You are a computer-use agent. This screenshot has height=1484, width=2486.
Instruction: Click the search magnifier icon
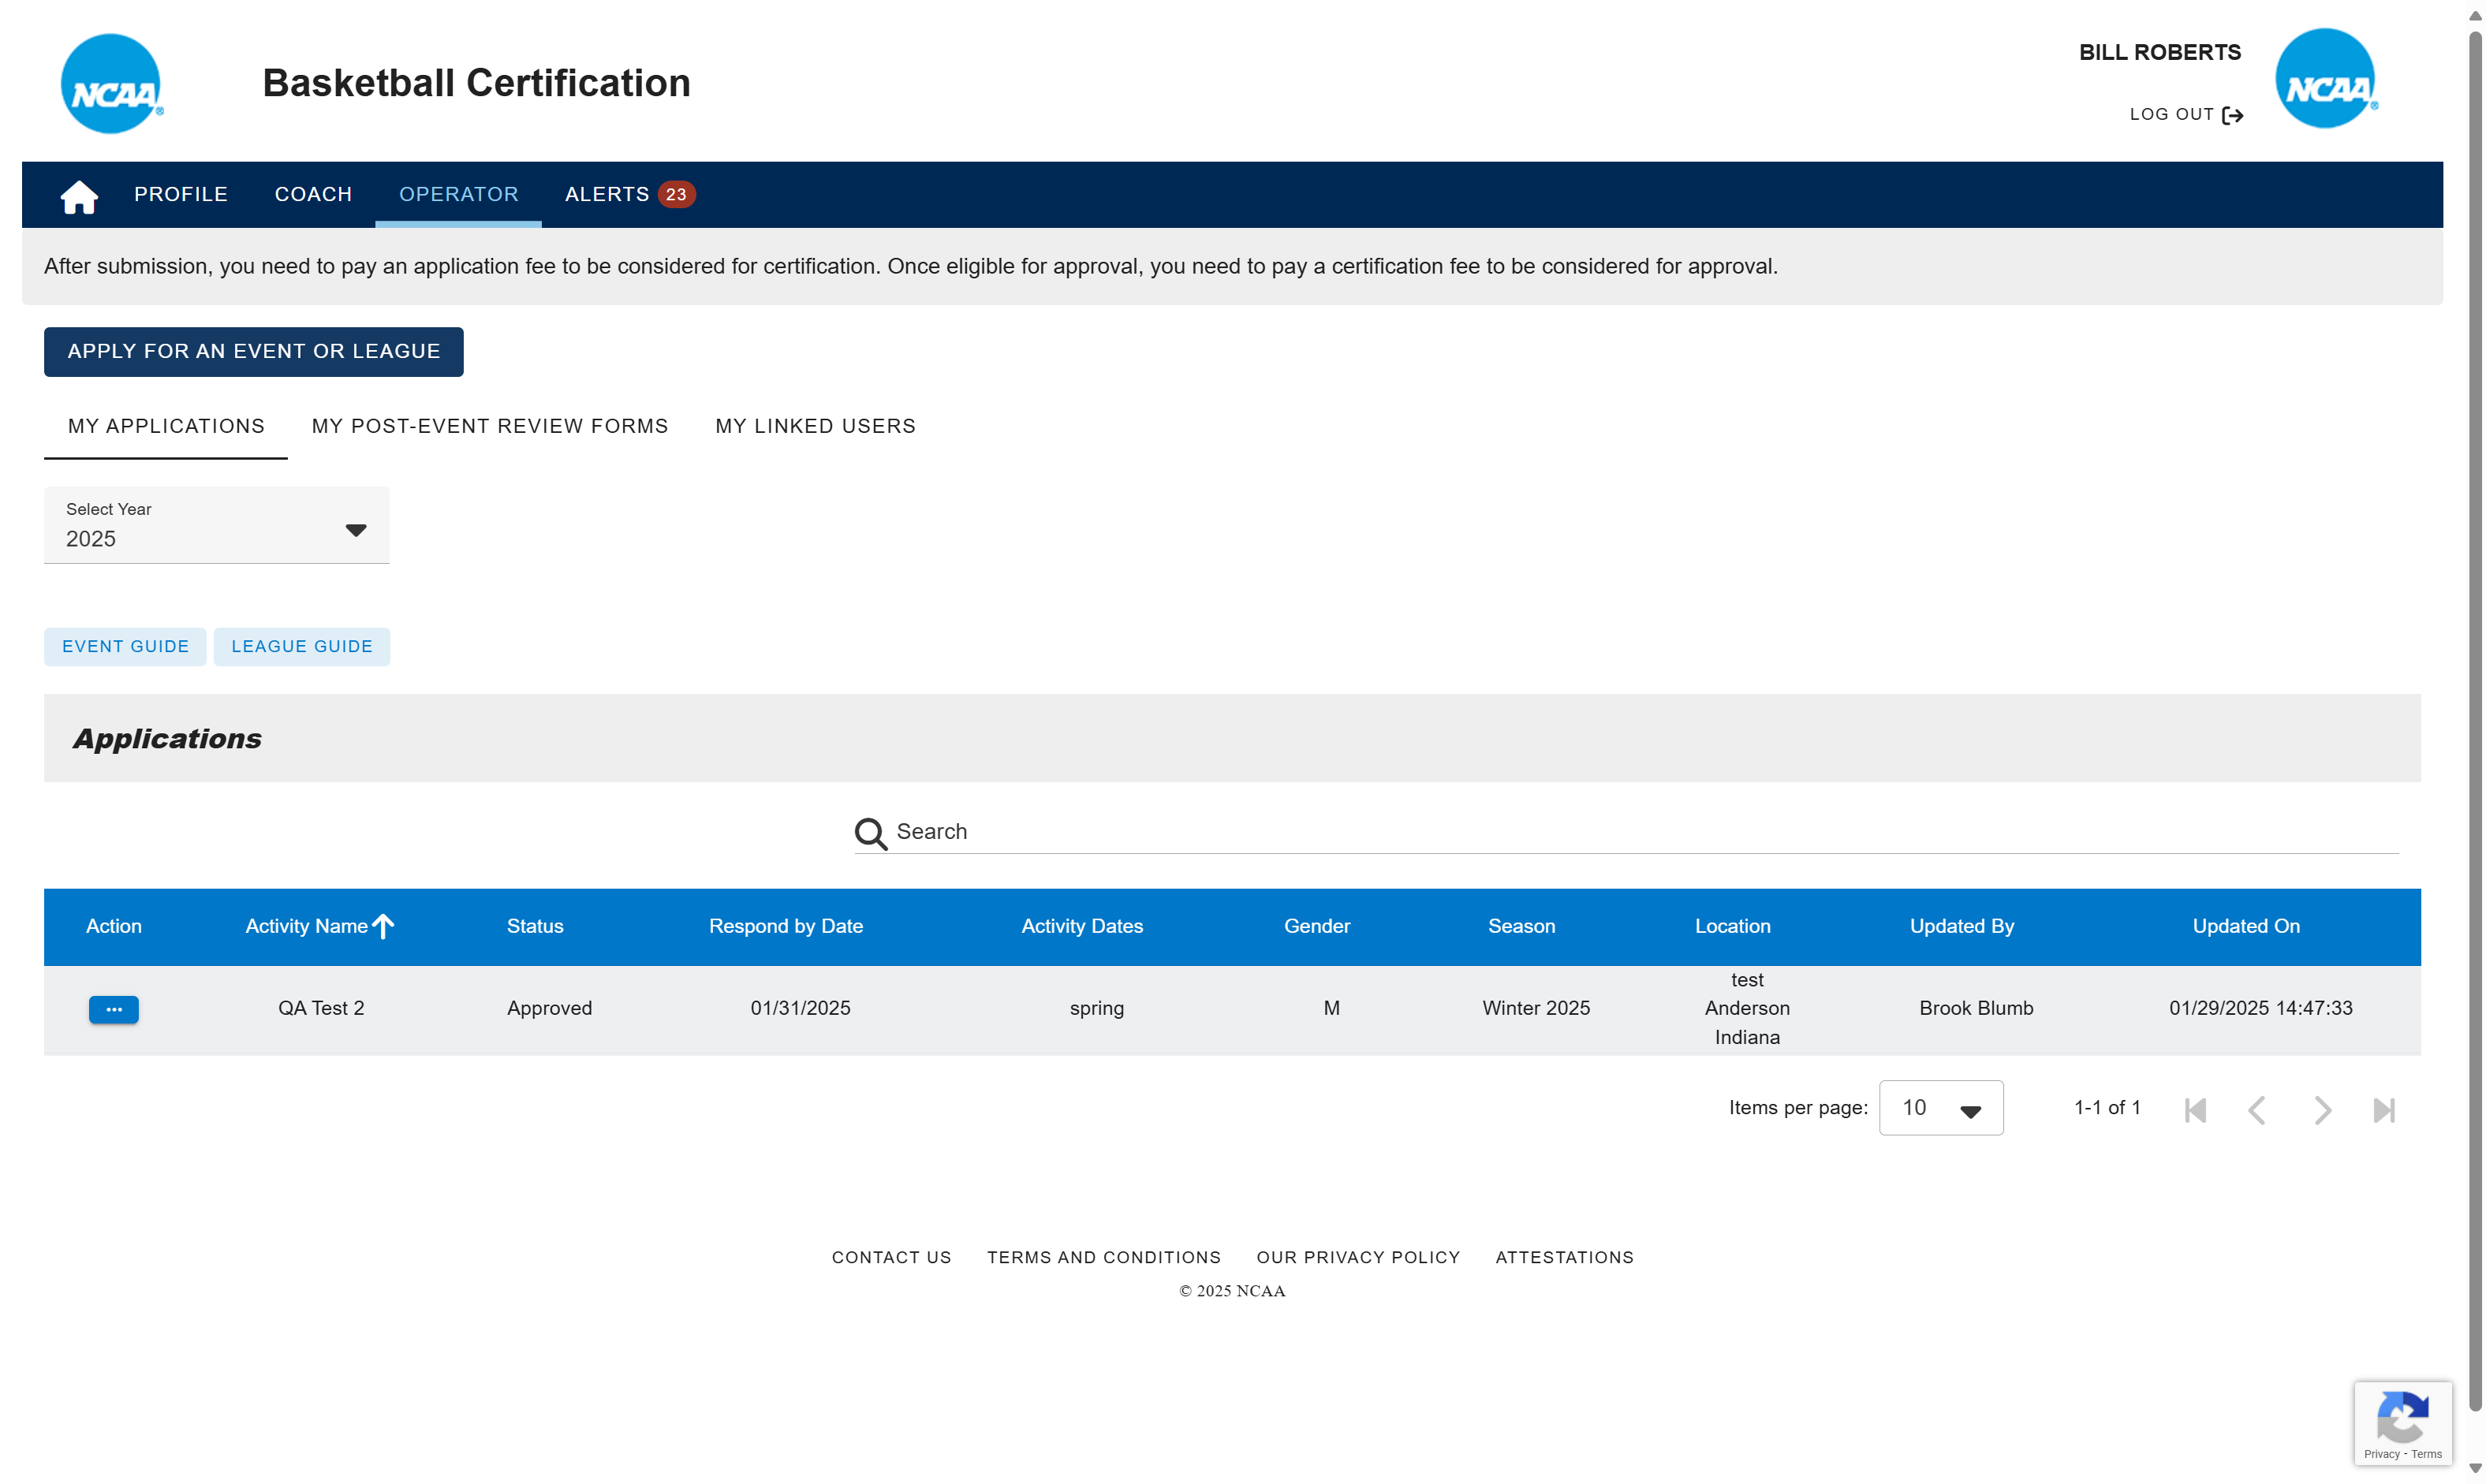(870, 833)
